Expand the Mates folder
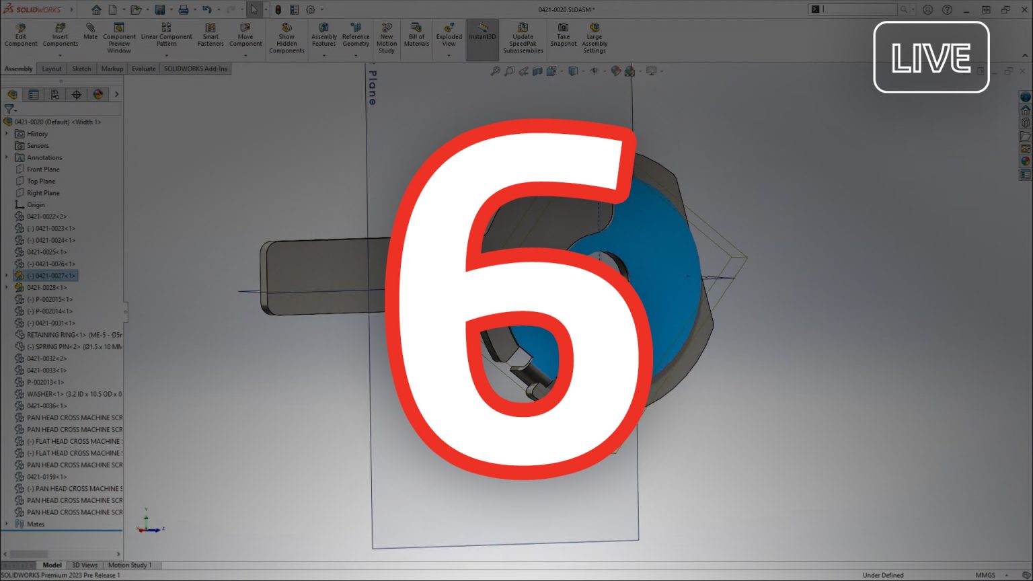This screenshot has width=1033, height=581. click(x=7, y=524)
